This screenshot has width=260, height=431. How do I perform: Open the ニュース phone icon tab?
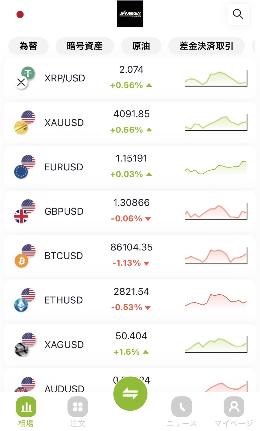(x=182, y=406)
